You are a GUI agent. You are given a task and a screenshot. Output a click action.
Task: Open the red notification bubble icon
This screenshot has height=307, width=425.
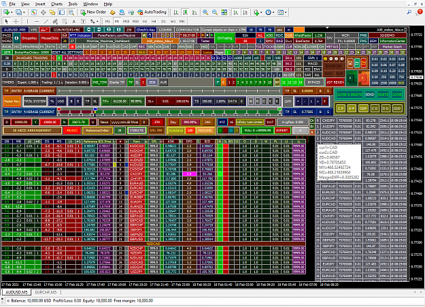420,12
